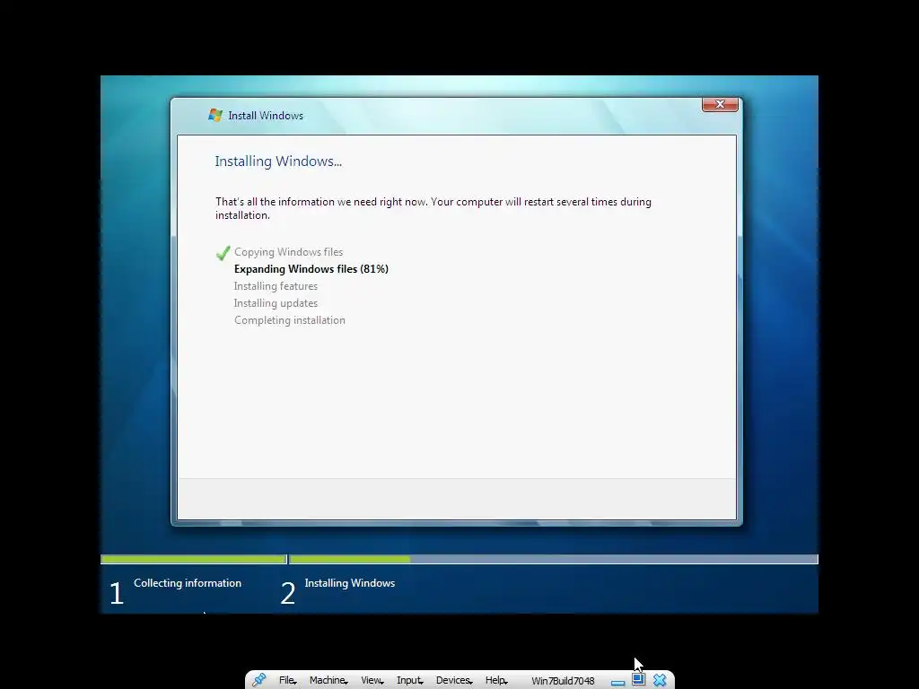Click the Collecting information stage label

(x=188, y=583)
